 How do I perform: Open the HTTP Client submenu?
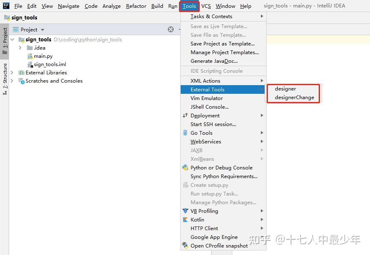pyautogui.click(x=223, y=229)
